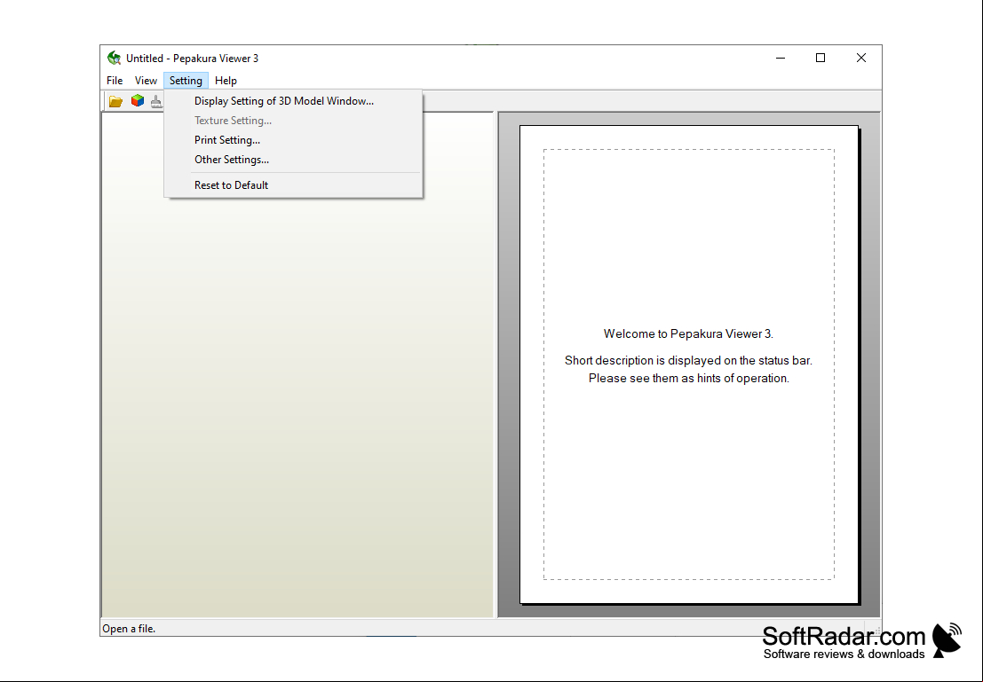Close the open Setting menu
Screen dimensions: 983x682
click(x=186, y=80)
